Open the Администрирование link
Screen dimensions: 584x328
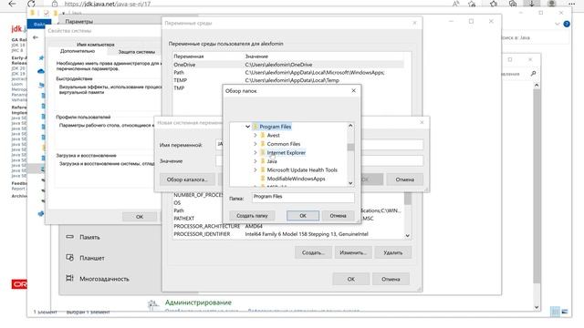pyautogui.click(x=198, y=302)
